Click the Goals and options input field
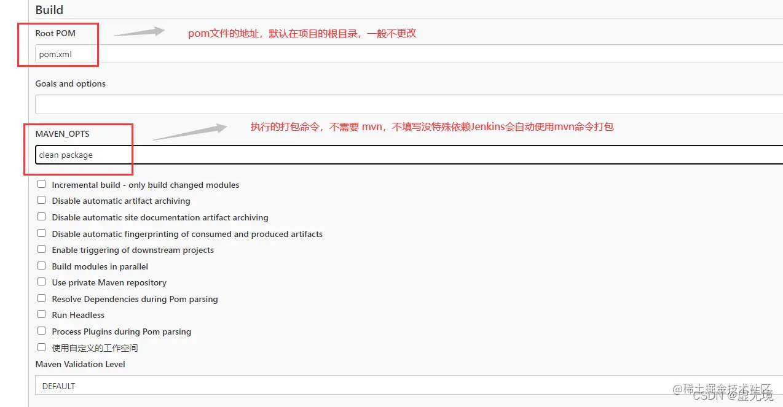The height and width of the screenshot is (407, 783). pos(409,104)
